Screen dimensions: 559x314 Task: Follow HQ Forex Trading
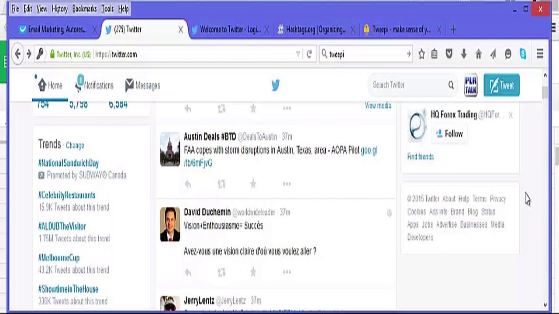click(449, 134)
